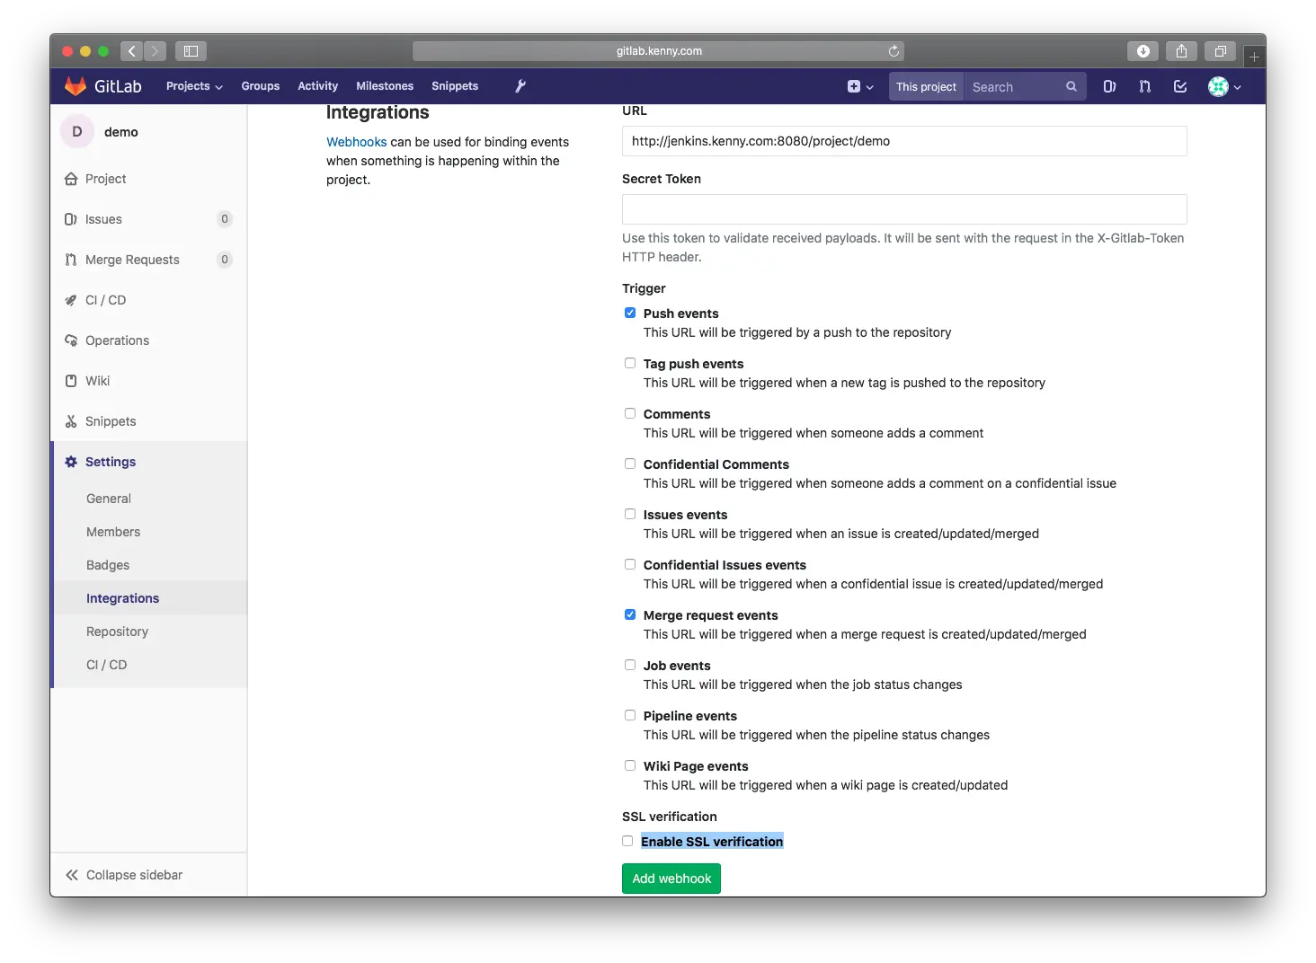This screenshot has height=963, width=1316.
Task: Toggle the Safari sidebar button
Action: click(x=191, y=51)
